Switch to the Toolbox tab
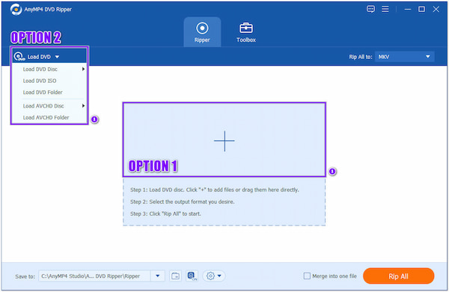The width and height of the screenshot is (449, 292). (x=246, y=32)
